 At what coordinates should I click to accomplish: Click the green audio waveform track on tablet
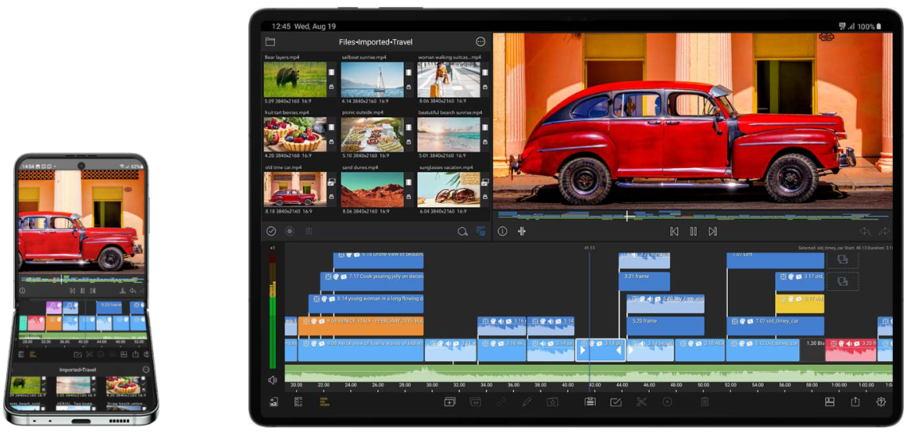588,372
